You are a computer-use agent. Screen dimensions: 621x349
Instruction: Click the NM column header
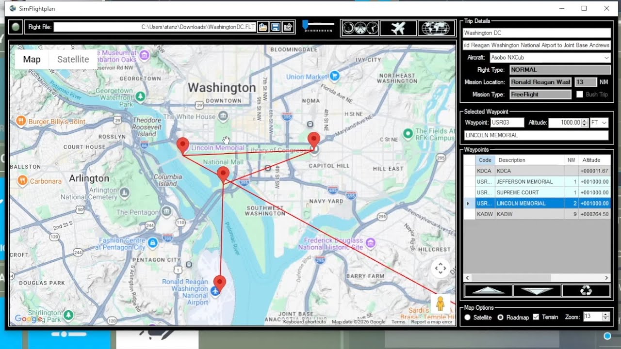pos(571,160)
